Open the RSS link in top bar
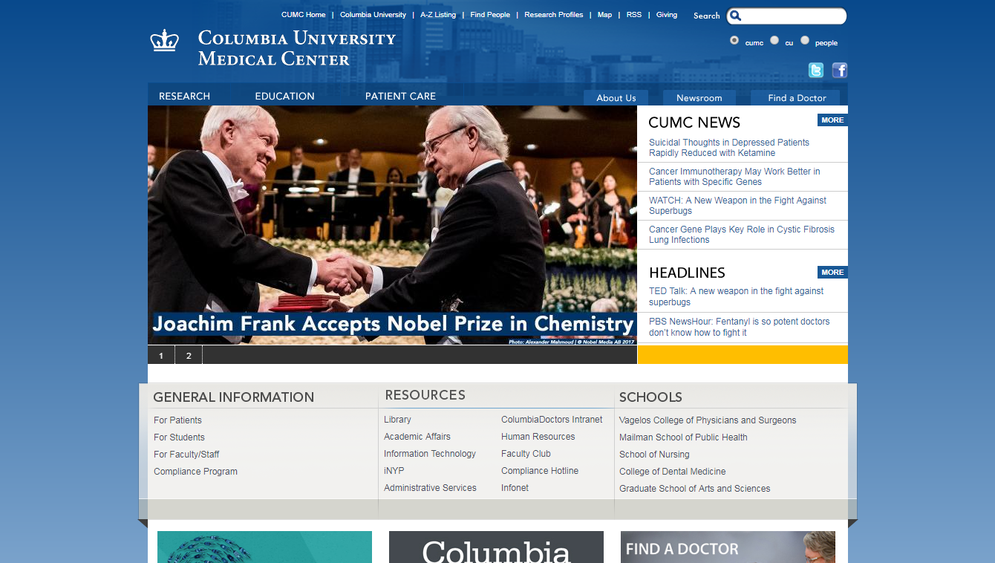Image resolution: width=995 pixels, height=563 pixels. pos(634,15)
